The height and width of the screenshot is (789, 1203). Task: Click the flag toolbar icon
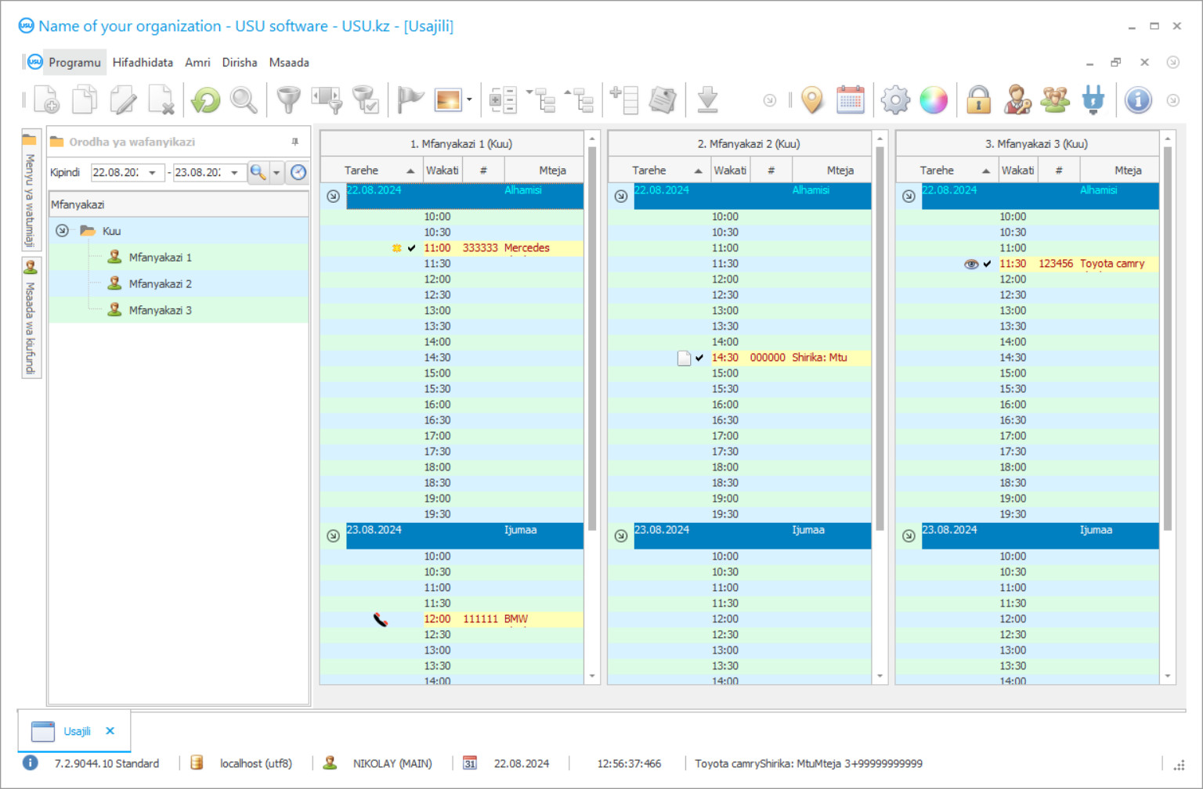410,100
